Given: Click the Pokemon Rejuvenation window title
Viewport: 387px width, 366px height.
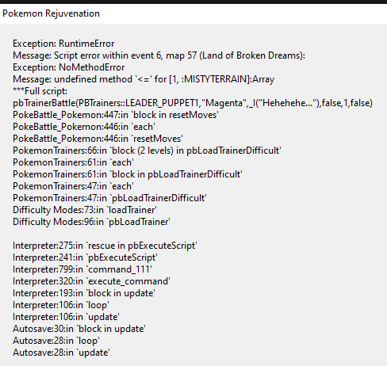Looking at the screenshot, I should [x=51, y=13].
